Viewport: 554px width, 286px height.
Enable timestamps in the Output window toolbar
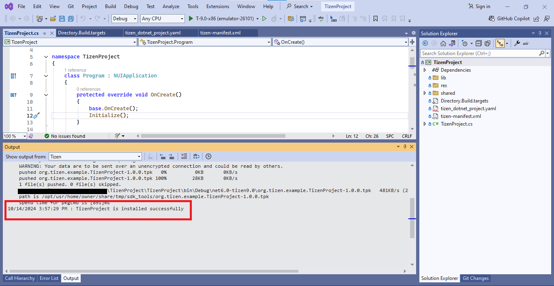[x=208, y=156]
